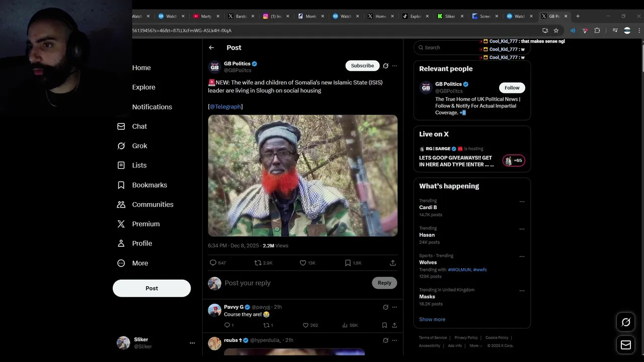
Task: Open more options for Hasan trend
Action: coord(522,229)
